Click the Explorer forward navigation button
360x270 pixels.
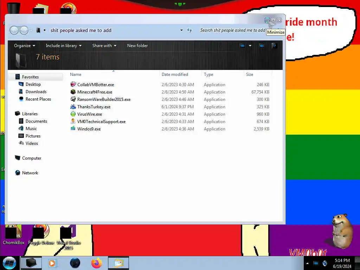click(x=24, y=30)
